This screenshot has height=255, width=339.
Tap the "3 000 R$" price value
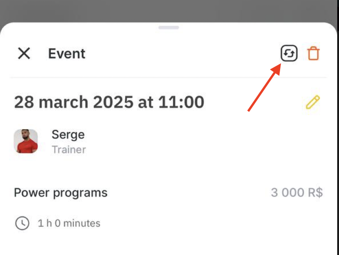pos(297,193)
